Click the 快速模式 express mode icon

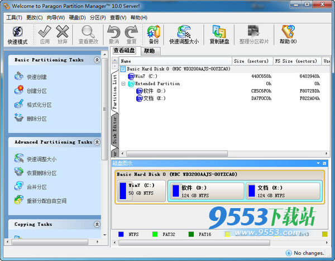(18, 35)
